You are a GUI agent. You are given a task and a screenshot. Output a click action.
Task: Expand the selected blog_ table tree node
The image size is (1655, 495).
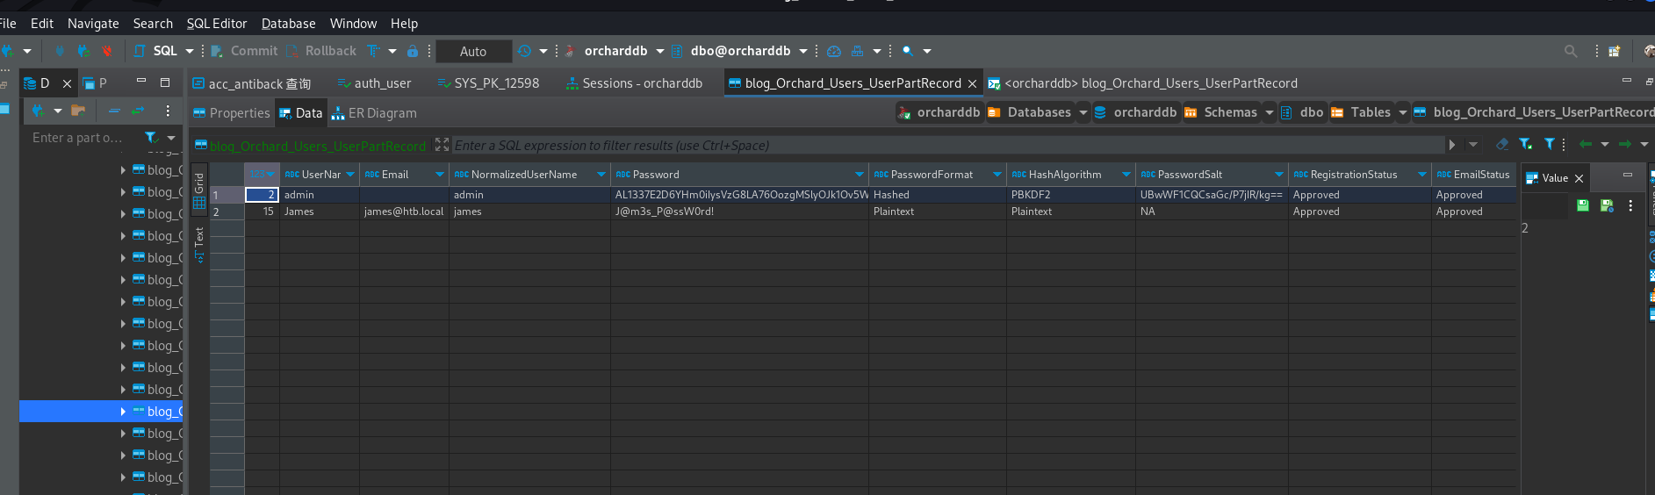(x=123, y=411)
